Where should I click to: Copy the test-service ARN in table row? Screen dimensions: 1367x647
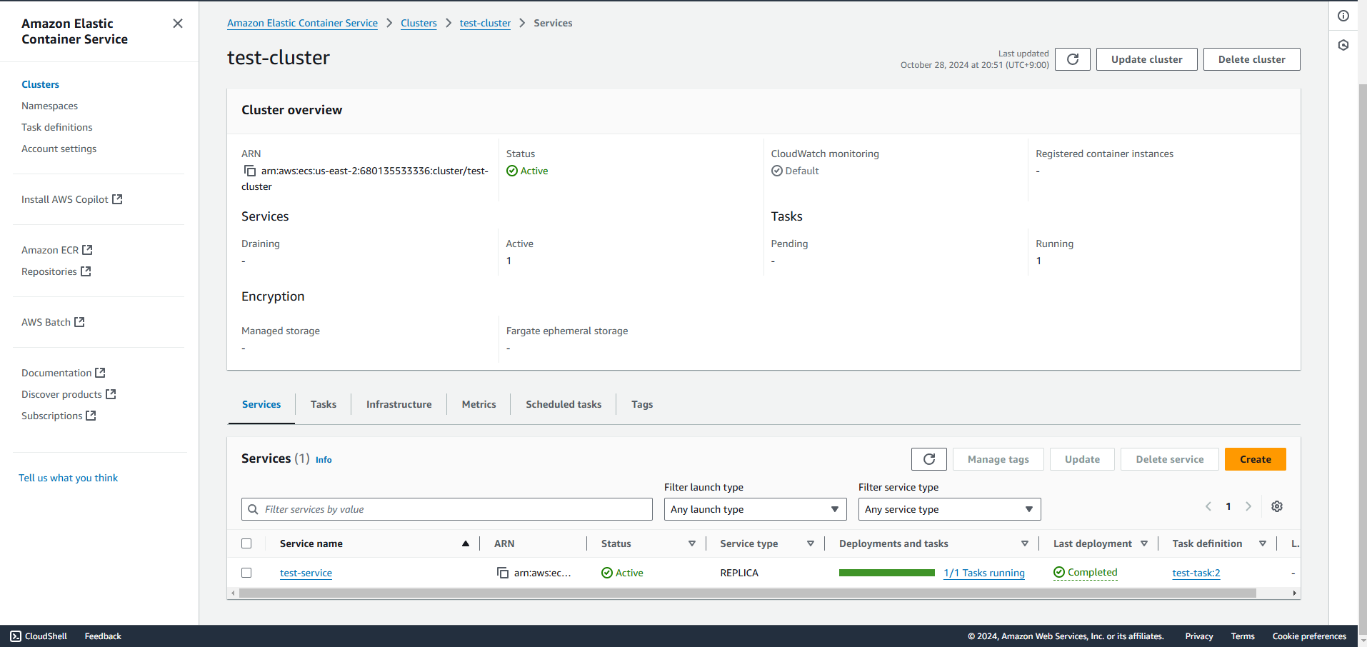click(x=503, y=573)
